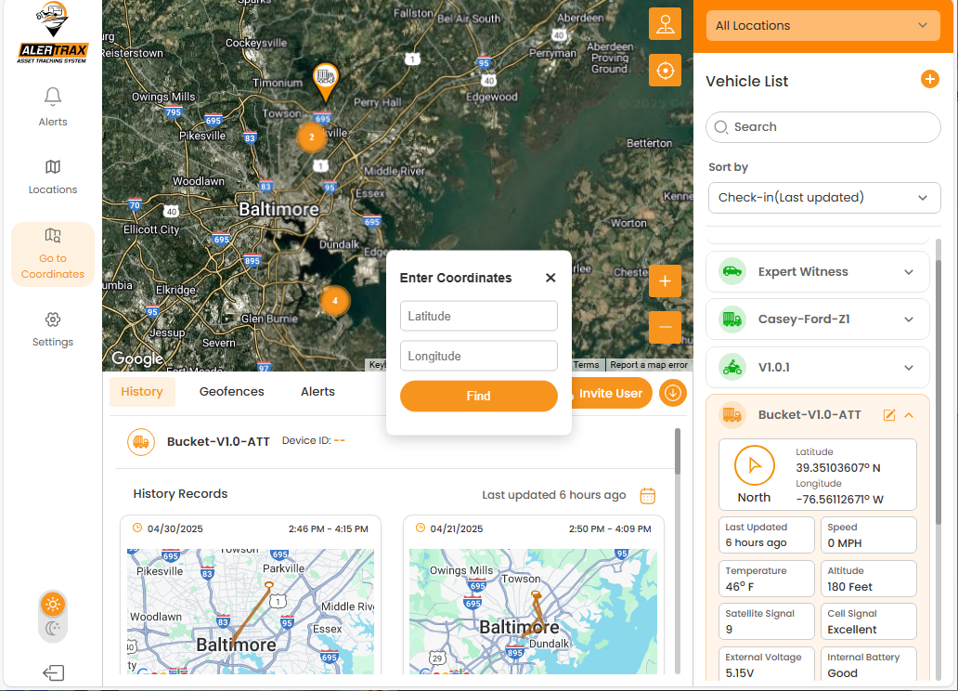Image resolution: width=958 pixels, height=691 pixels.
Task: Click the edit icon for Bucket-V1.0-ATT
Action: pos(888,415)
